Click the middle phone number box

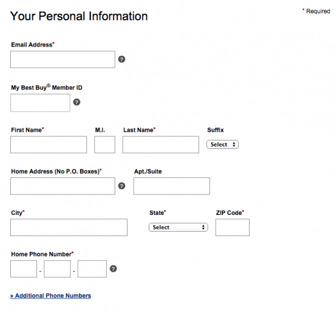pos(57,269)
